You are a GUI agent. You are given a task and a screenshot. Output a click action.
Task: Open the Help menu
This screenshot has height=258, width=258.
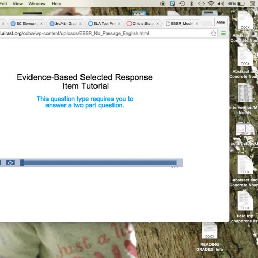point(56,4)
